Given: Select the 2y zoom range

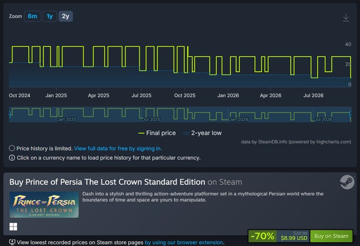Looking at the screenshot, I should [65, 16].
